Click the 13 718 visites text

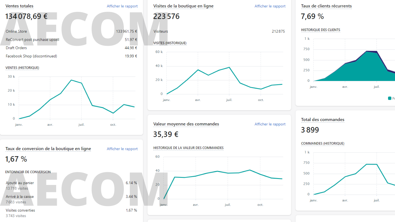pyautogui.click(x=17, y=188)
